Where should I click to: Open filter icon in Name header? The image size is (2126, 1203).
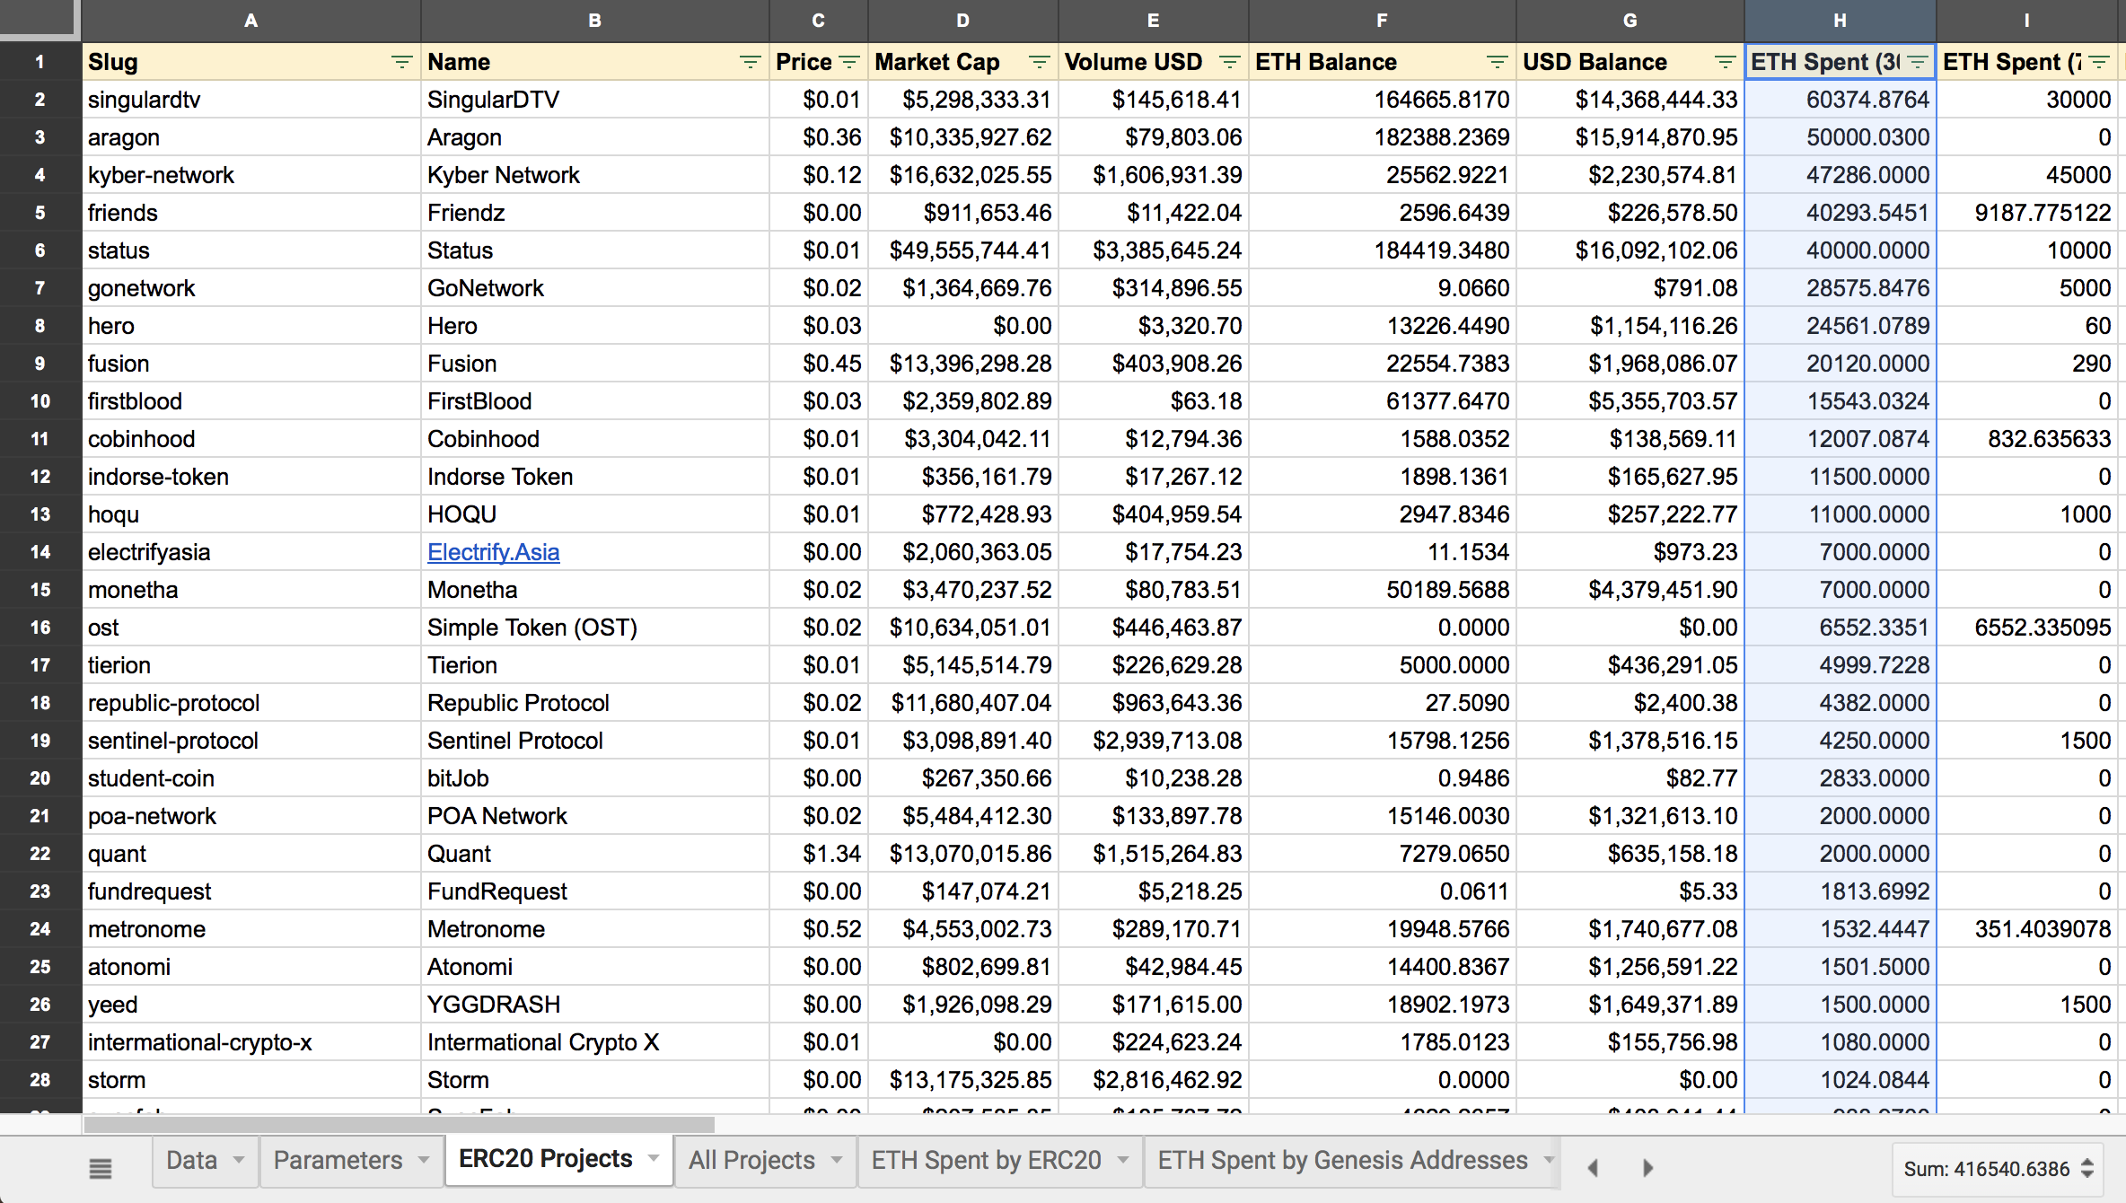pyautogui.click(x=750, y=62)
